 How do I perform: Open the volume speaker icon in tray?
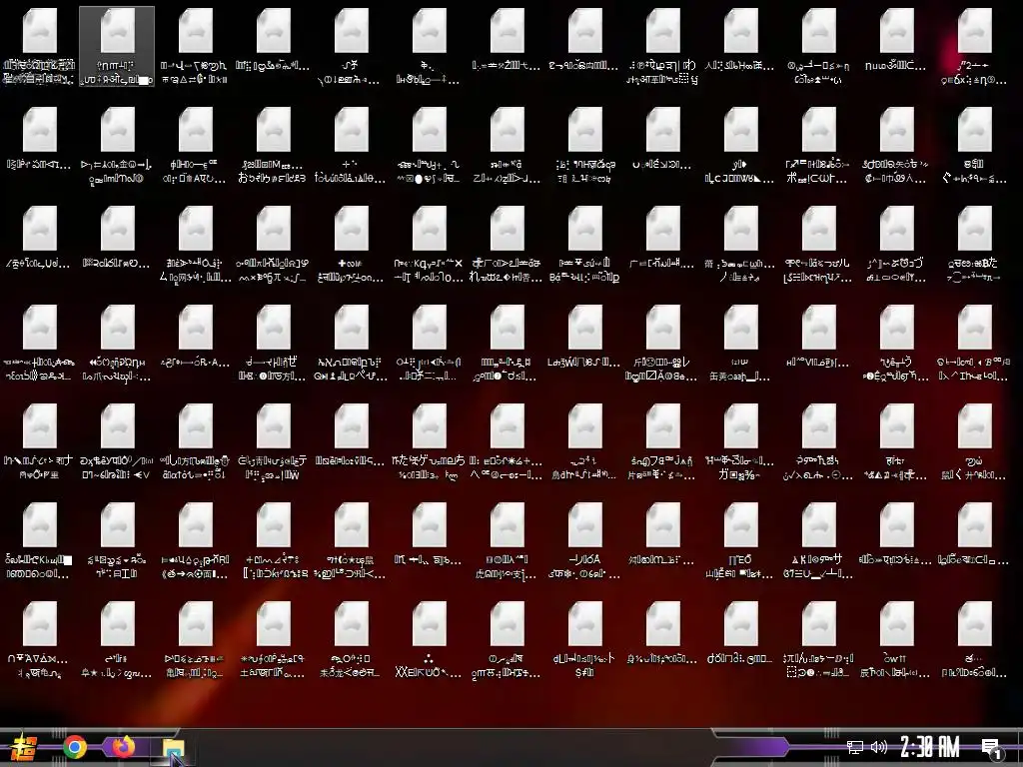[x=879, y=747]
